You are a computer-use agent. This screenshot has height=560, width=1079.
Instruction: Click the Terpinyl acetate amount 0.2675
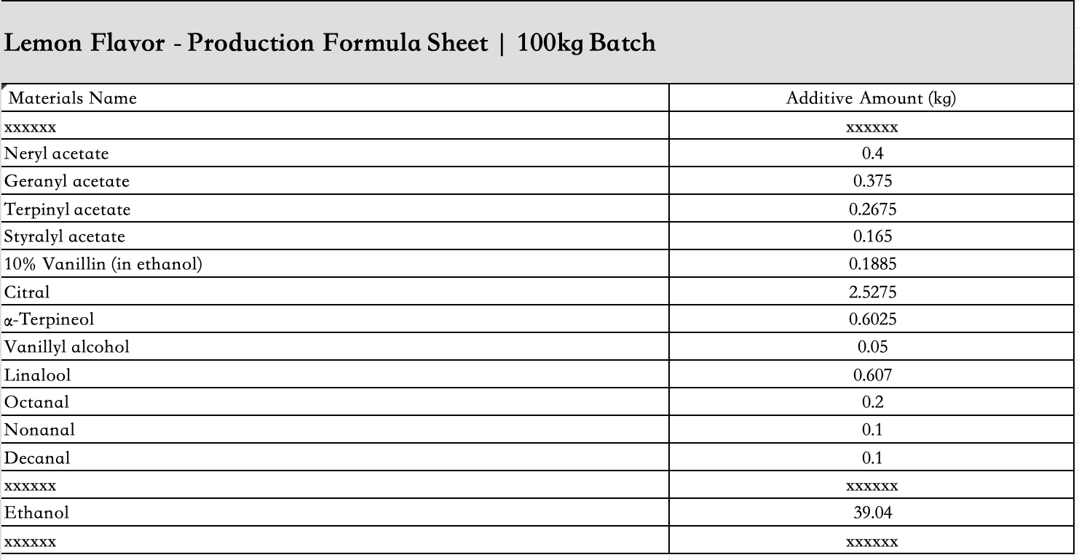click(x=871, y=209)
